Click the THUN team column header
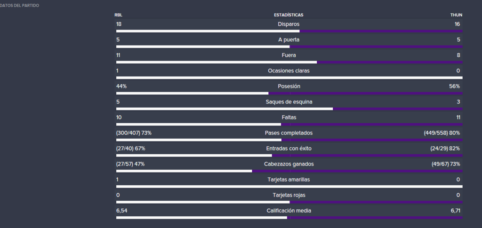Screen dimensions: 482x228 tap(456, 15)
